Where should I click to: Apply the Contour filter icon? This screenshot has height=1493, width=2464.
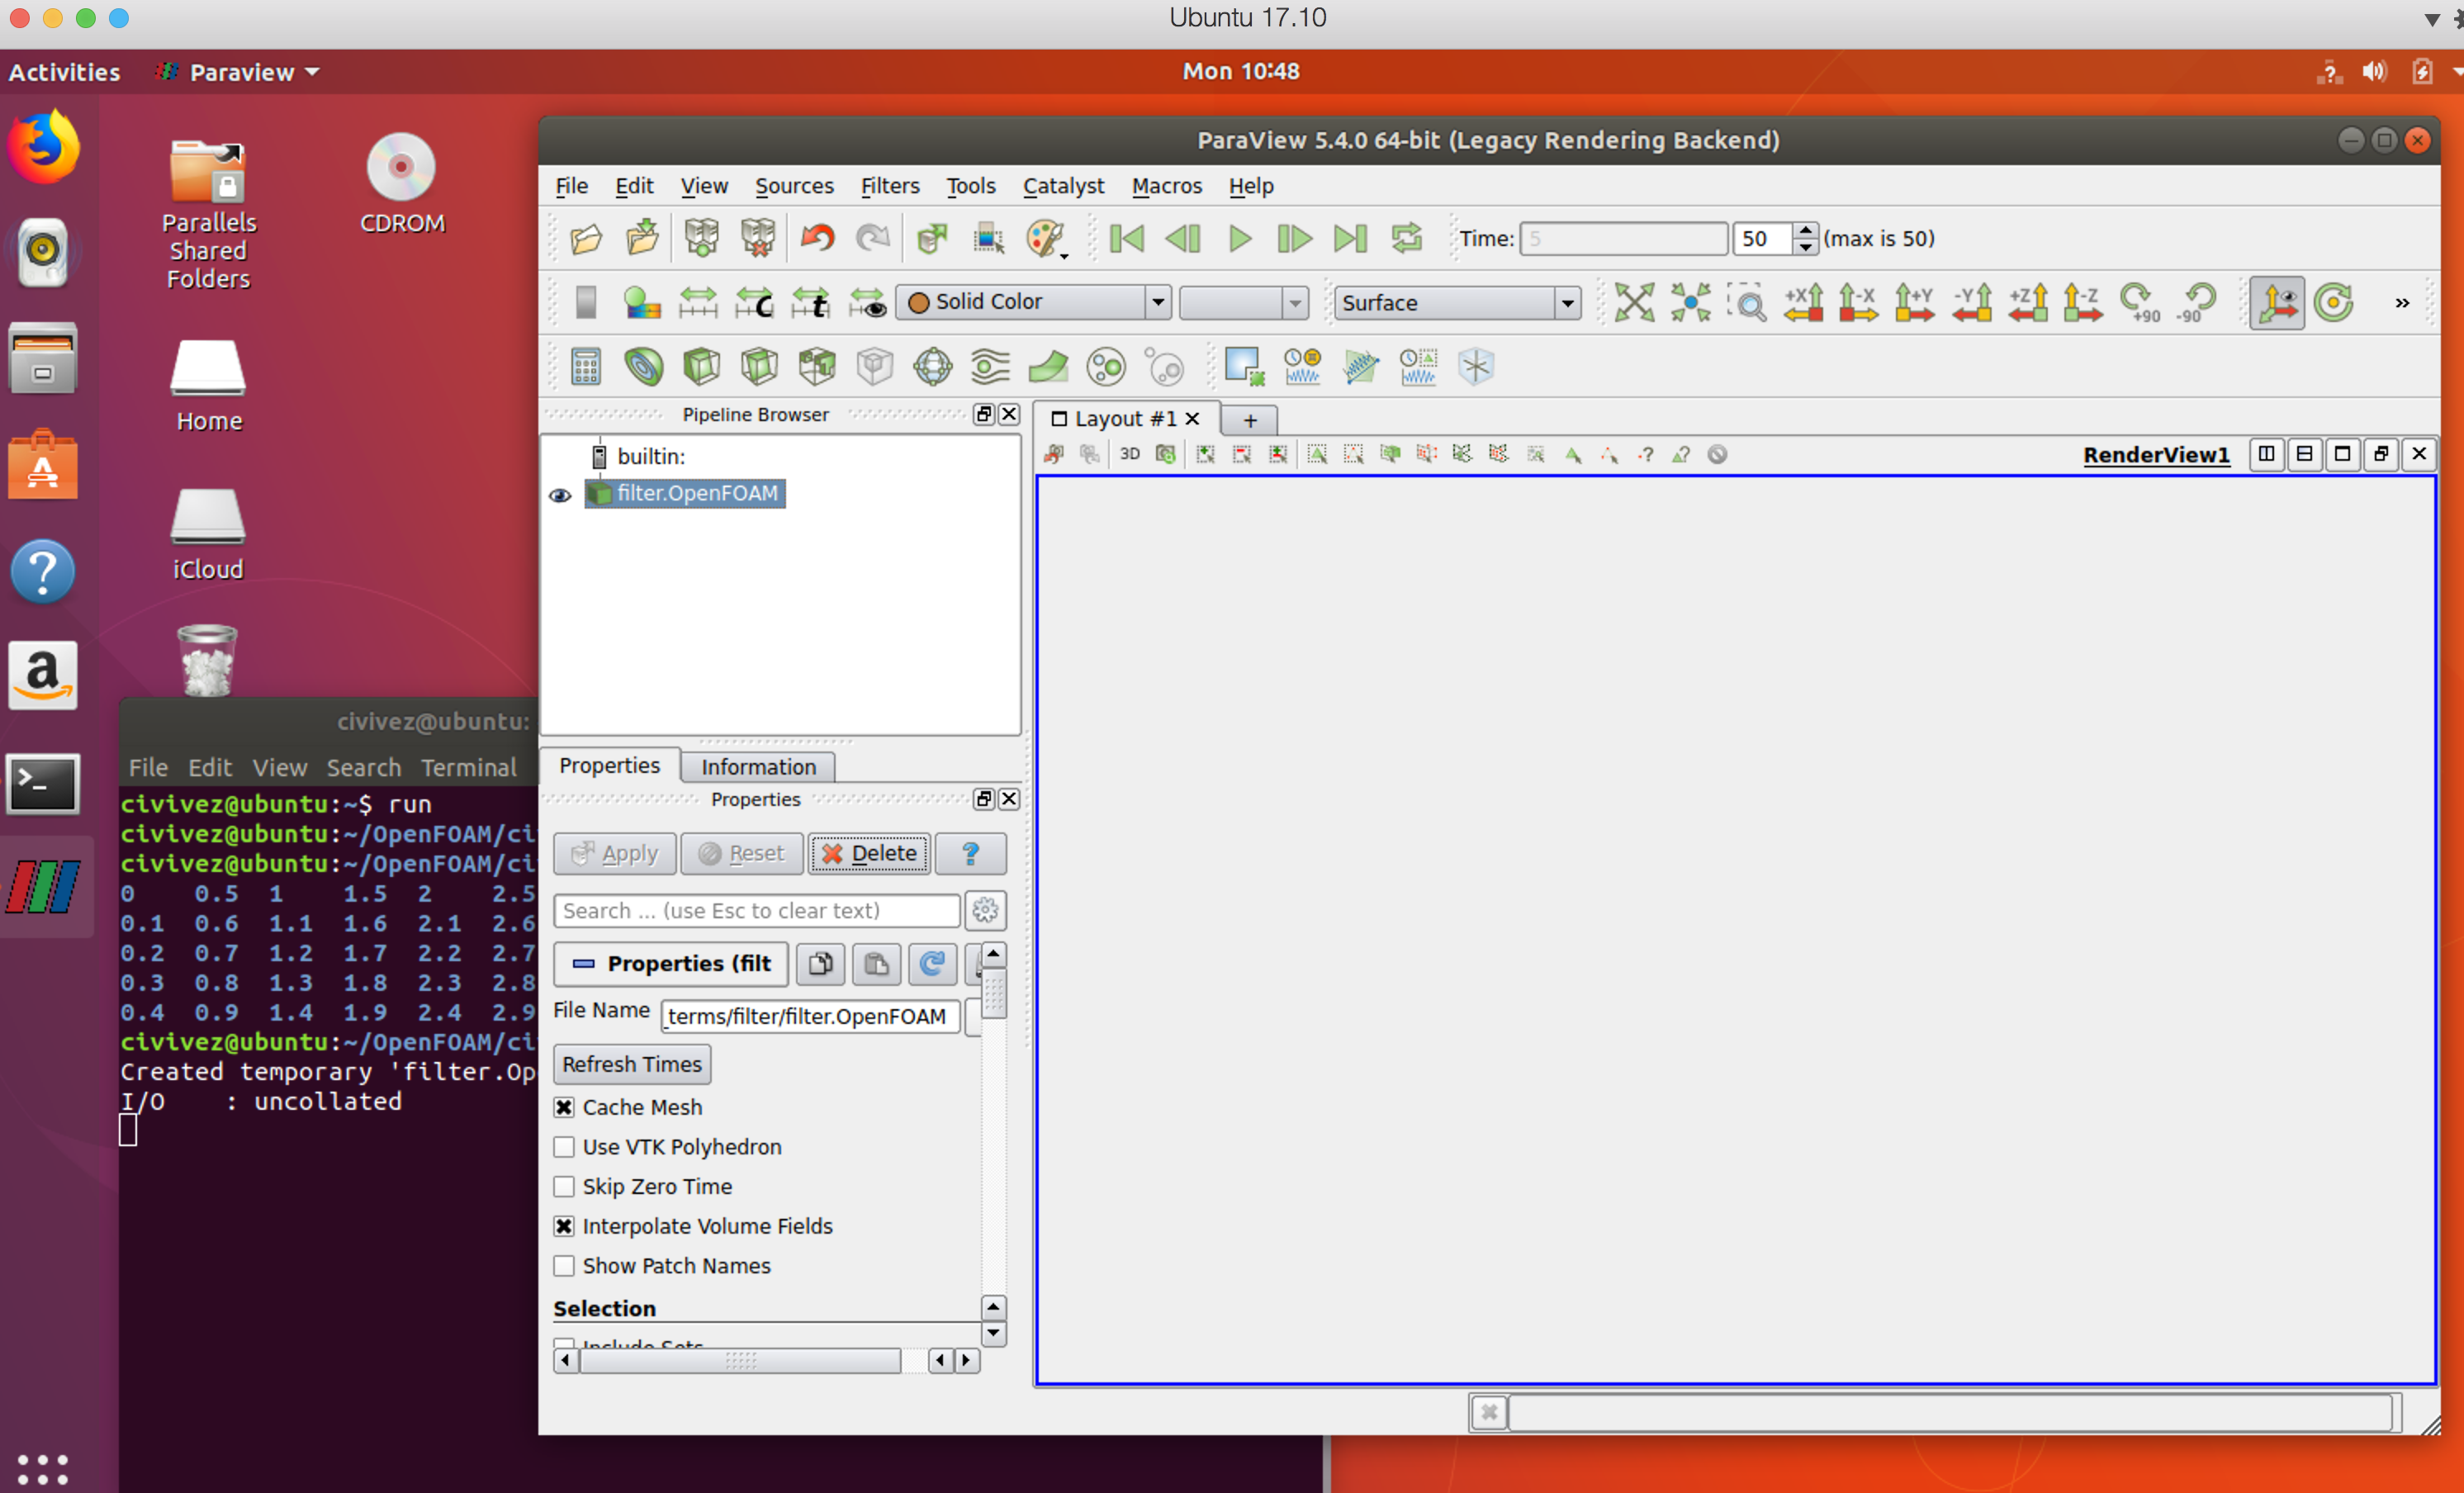[x=643, y=367]
